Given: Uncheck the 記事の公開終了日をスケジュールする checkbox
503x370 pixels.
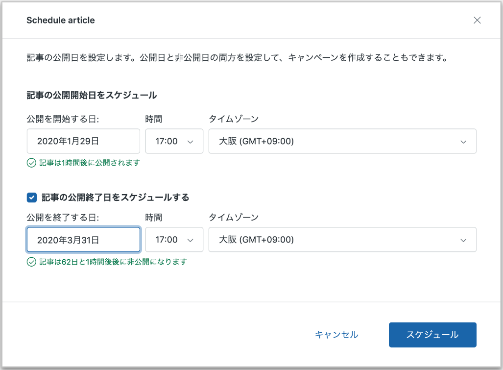Looking at the screenshot, I should [x=32, y=197].
